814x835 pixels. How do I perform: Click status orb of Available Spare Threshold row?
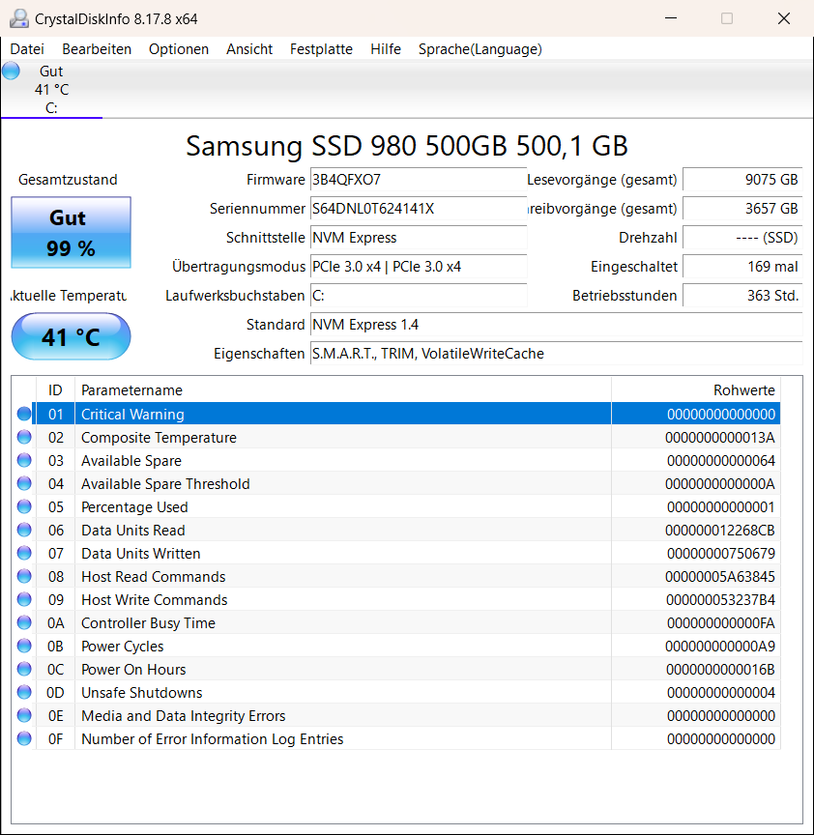[24, 483]
